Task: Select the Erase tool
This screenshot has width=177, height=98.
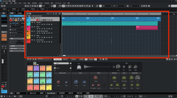Action: pyautogui.click(x=68, y=6)
